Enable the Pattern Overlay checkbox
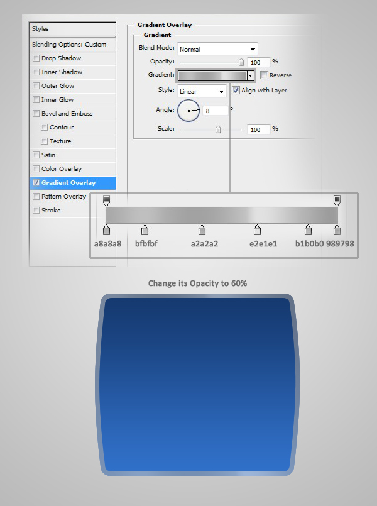377x506 pixels. pyautogui.click(x=36, y=197)
